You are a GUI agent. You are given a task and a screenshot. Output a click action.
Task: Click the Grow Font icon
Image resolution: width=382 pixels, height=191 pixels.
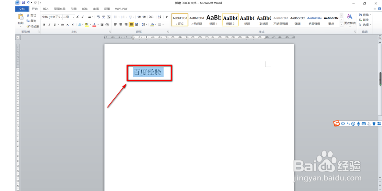click(78, 17)
